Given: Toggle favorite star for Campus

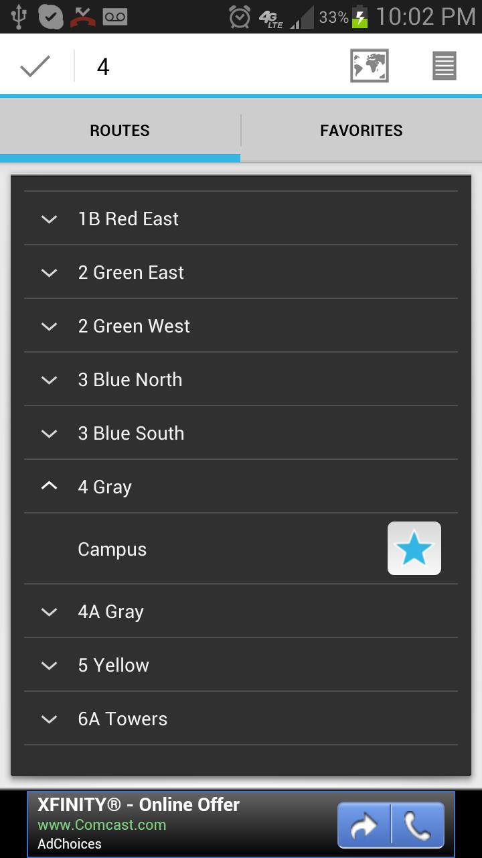Looking at the screenshot, I should click(x=414, y=548).
